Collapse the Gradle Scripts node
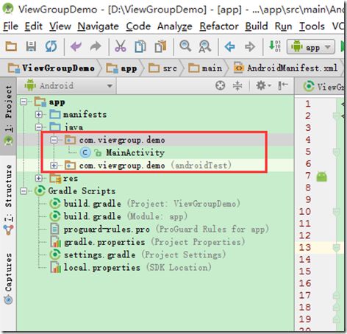The width and height of the screenshot is (347, 334). click(24, 191)
